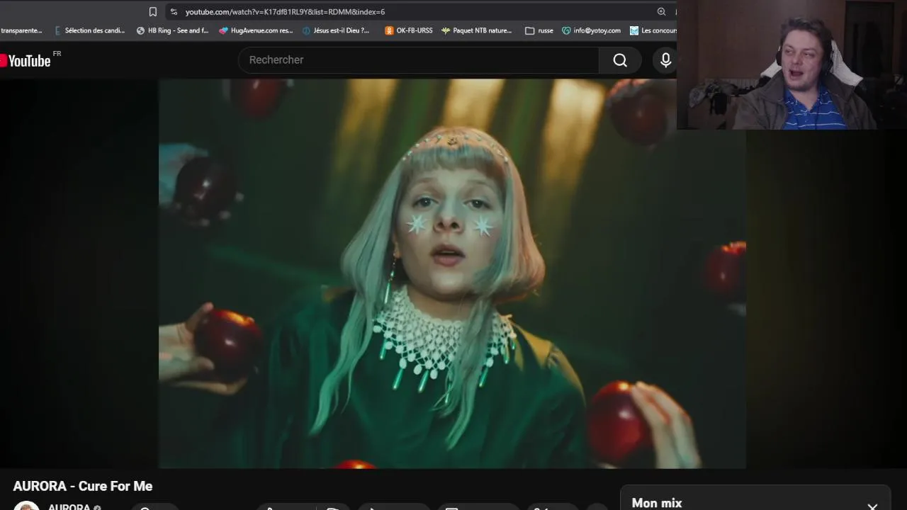
Task: Open the 'HB Ring - See and f...' bookmark
Action: (x=172, y=30)
